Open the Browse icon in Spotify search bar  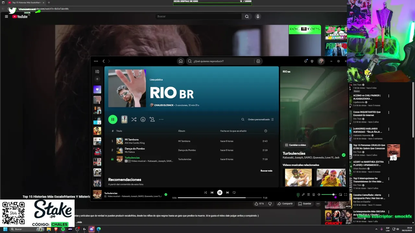click(258, 61)
